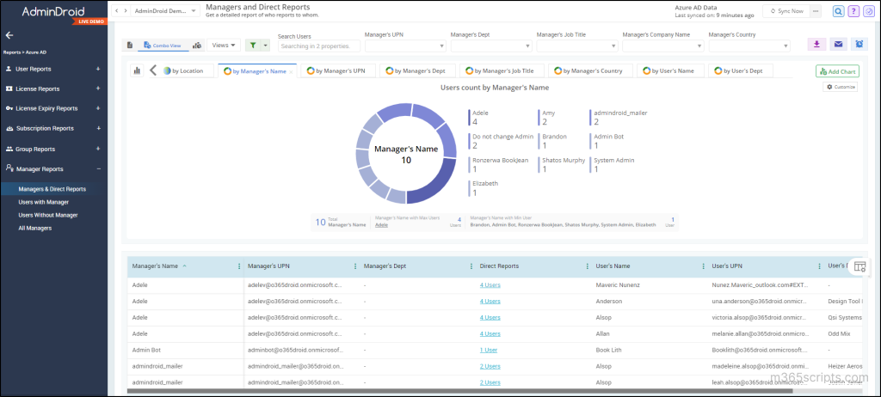Click the download export icon

pos(816,45)
